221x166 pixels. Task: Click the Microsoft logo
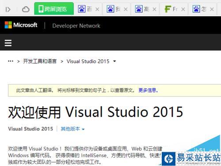pyautogui.click(x=21, y=25)
